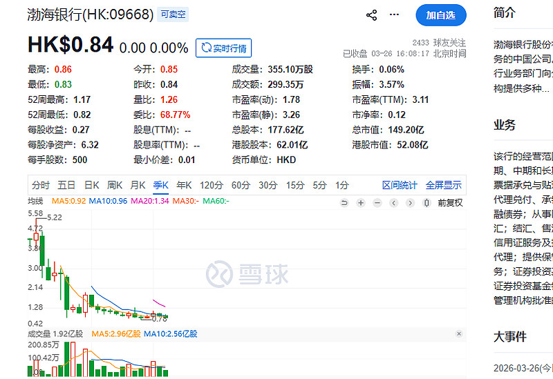The height and width of the screenshot is (379, 553).
Task: Switch to the 60分 chart tab
Action: (241, 185)
